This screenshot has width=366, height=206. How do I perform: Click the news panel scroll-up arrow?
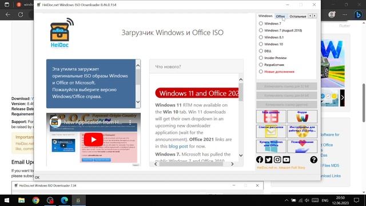[241, 80]
